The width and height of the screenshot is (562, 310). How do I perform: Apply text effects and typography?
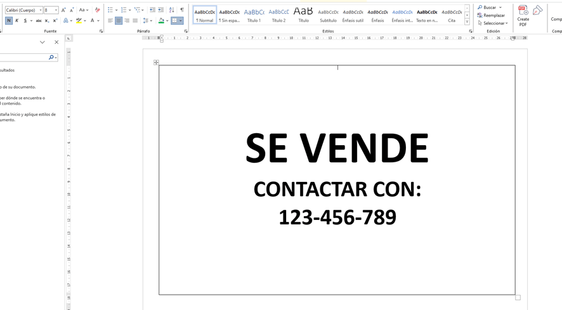66,21
